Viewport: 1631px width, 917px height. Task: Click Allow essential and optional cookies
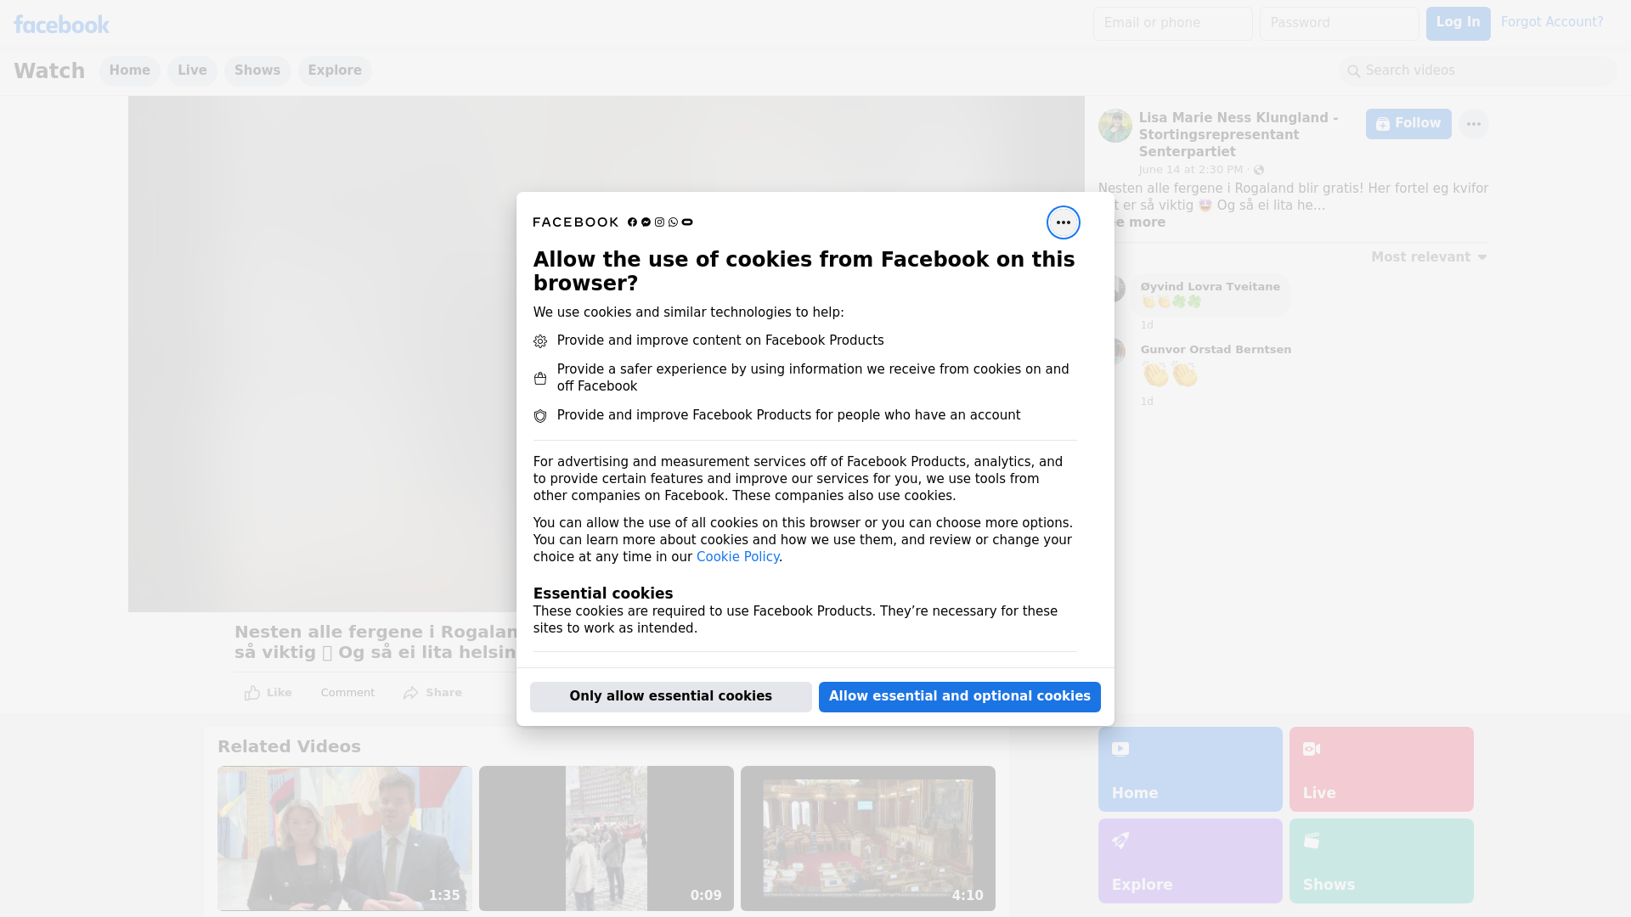coord(959,696)
